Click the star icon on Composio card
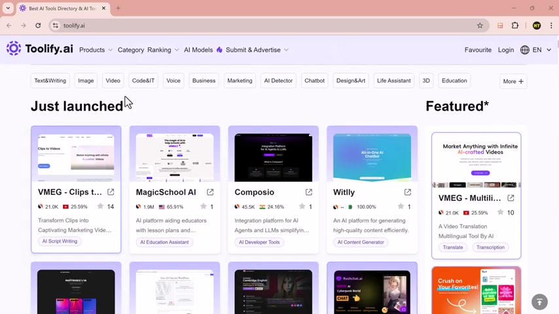Viewport: 559px width, 314px height. 302,206
